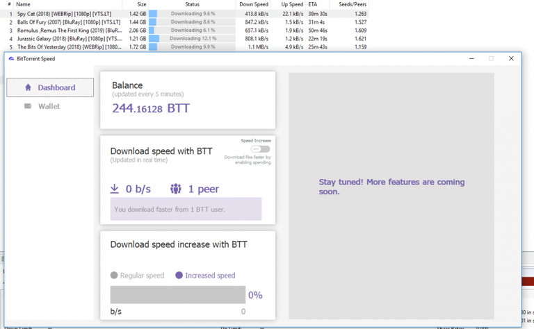Click the 'You download faster from 1 BTT user' banner
The height and width of the screenshot is (329, 534).
click(186, 209)
